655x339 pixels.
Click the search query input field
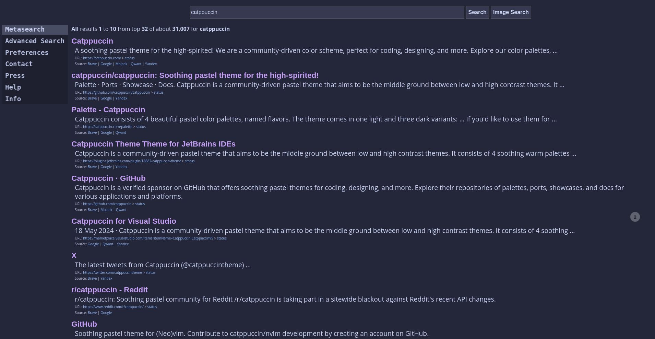tap(327, 12)
